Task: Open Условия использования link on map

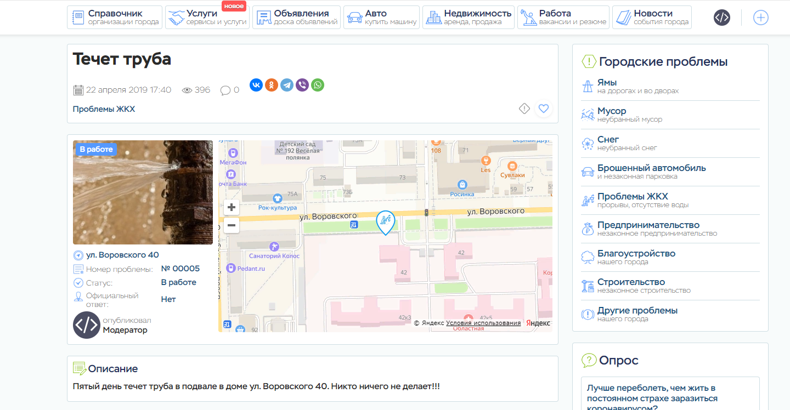Action: click(483, 323)
